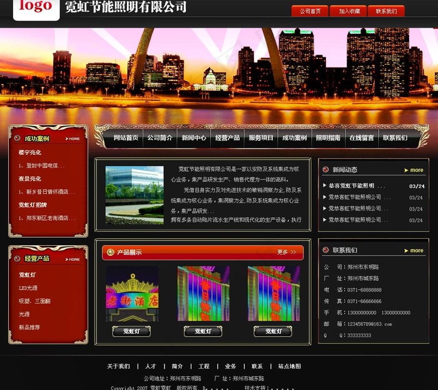Click the round icon beside 联系我们 panel heading
438x390 pixels.
(x=325, y=250)
